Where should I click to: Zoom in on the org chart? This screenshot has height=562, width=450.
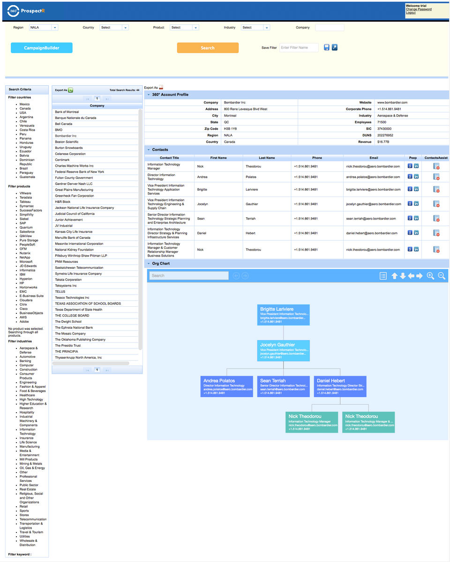coord(430,276)
